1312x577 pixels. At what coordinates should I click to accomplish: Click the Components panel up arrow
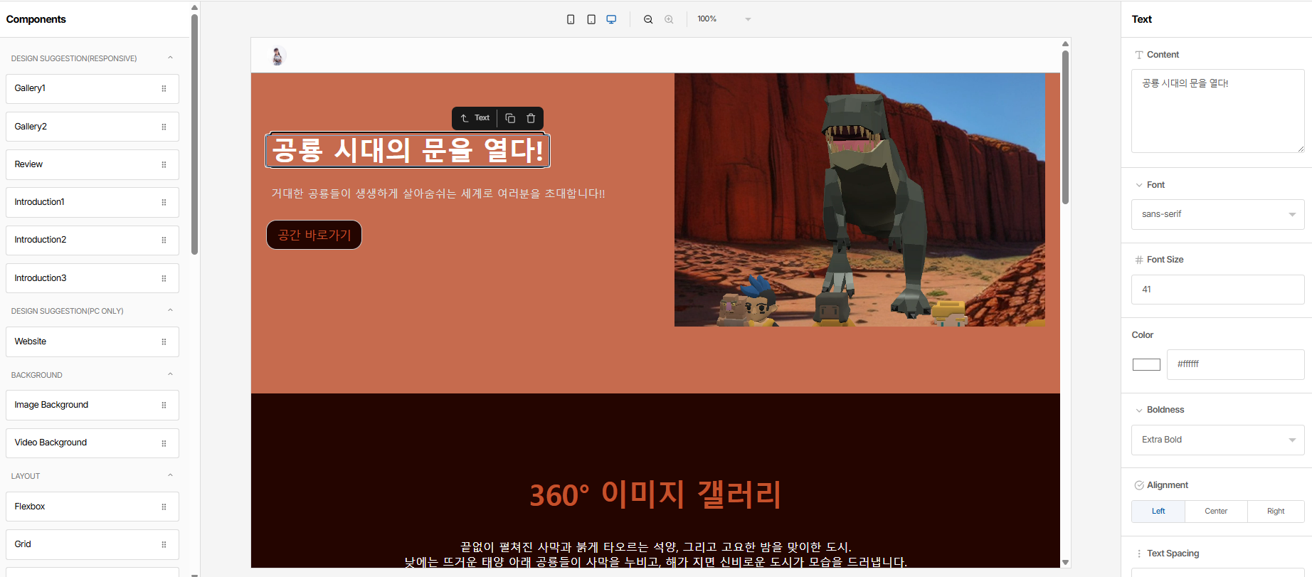tap(194, 8)
